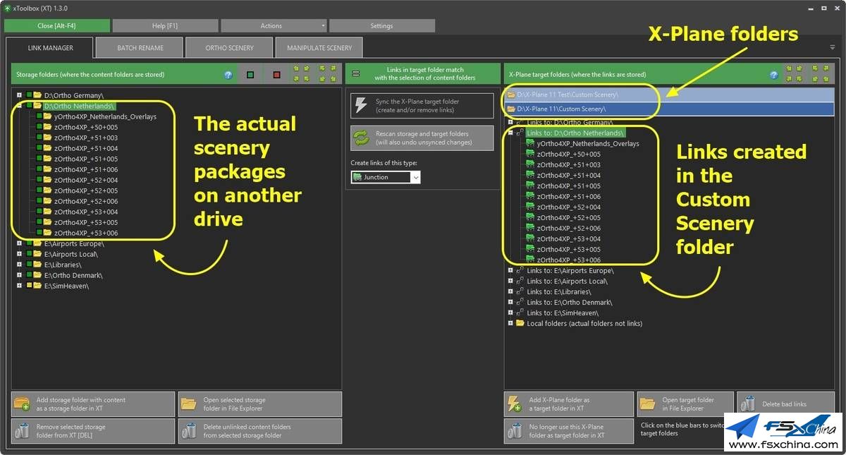846x455 pixels.
Task: Delete unlinked content folders from storage
Action: coord(260,431)
